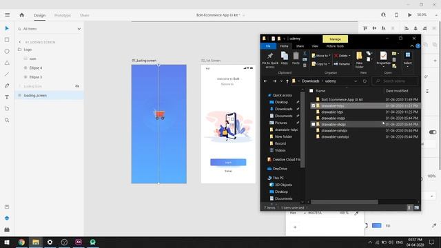This screenshot has width=441, height=248.
Task: Switch to the Share tab in XD
Action: coord(84,15)
